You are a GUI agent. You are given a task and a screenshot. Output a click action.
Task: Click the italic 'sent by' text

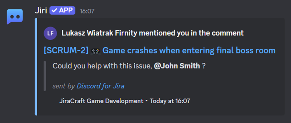pyautogui.click(x=64, y=86)
